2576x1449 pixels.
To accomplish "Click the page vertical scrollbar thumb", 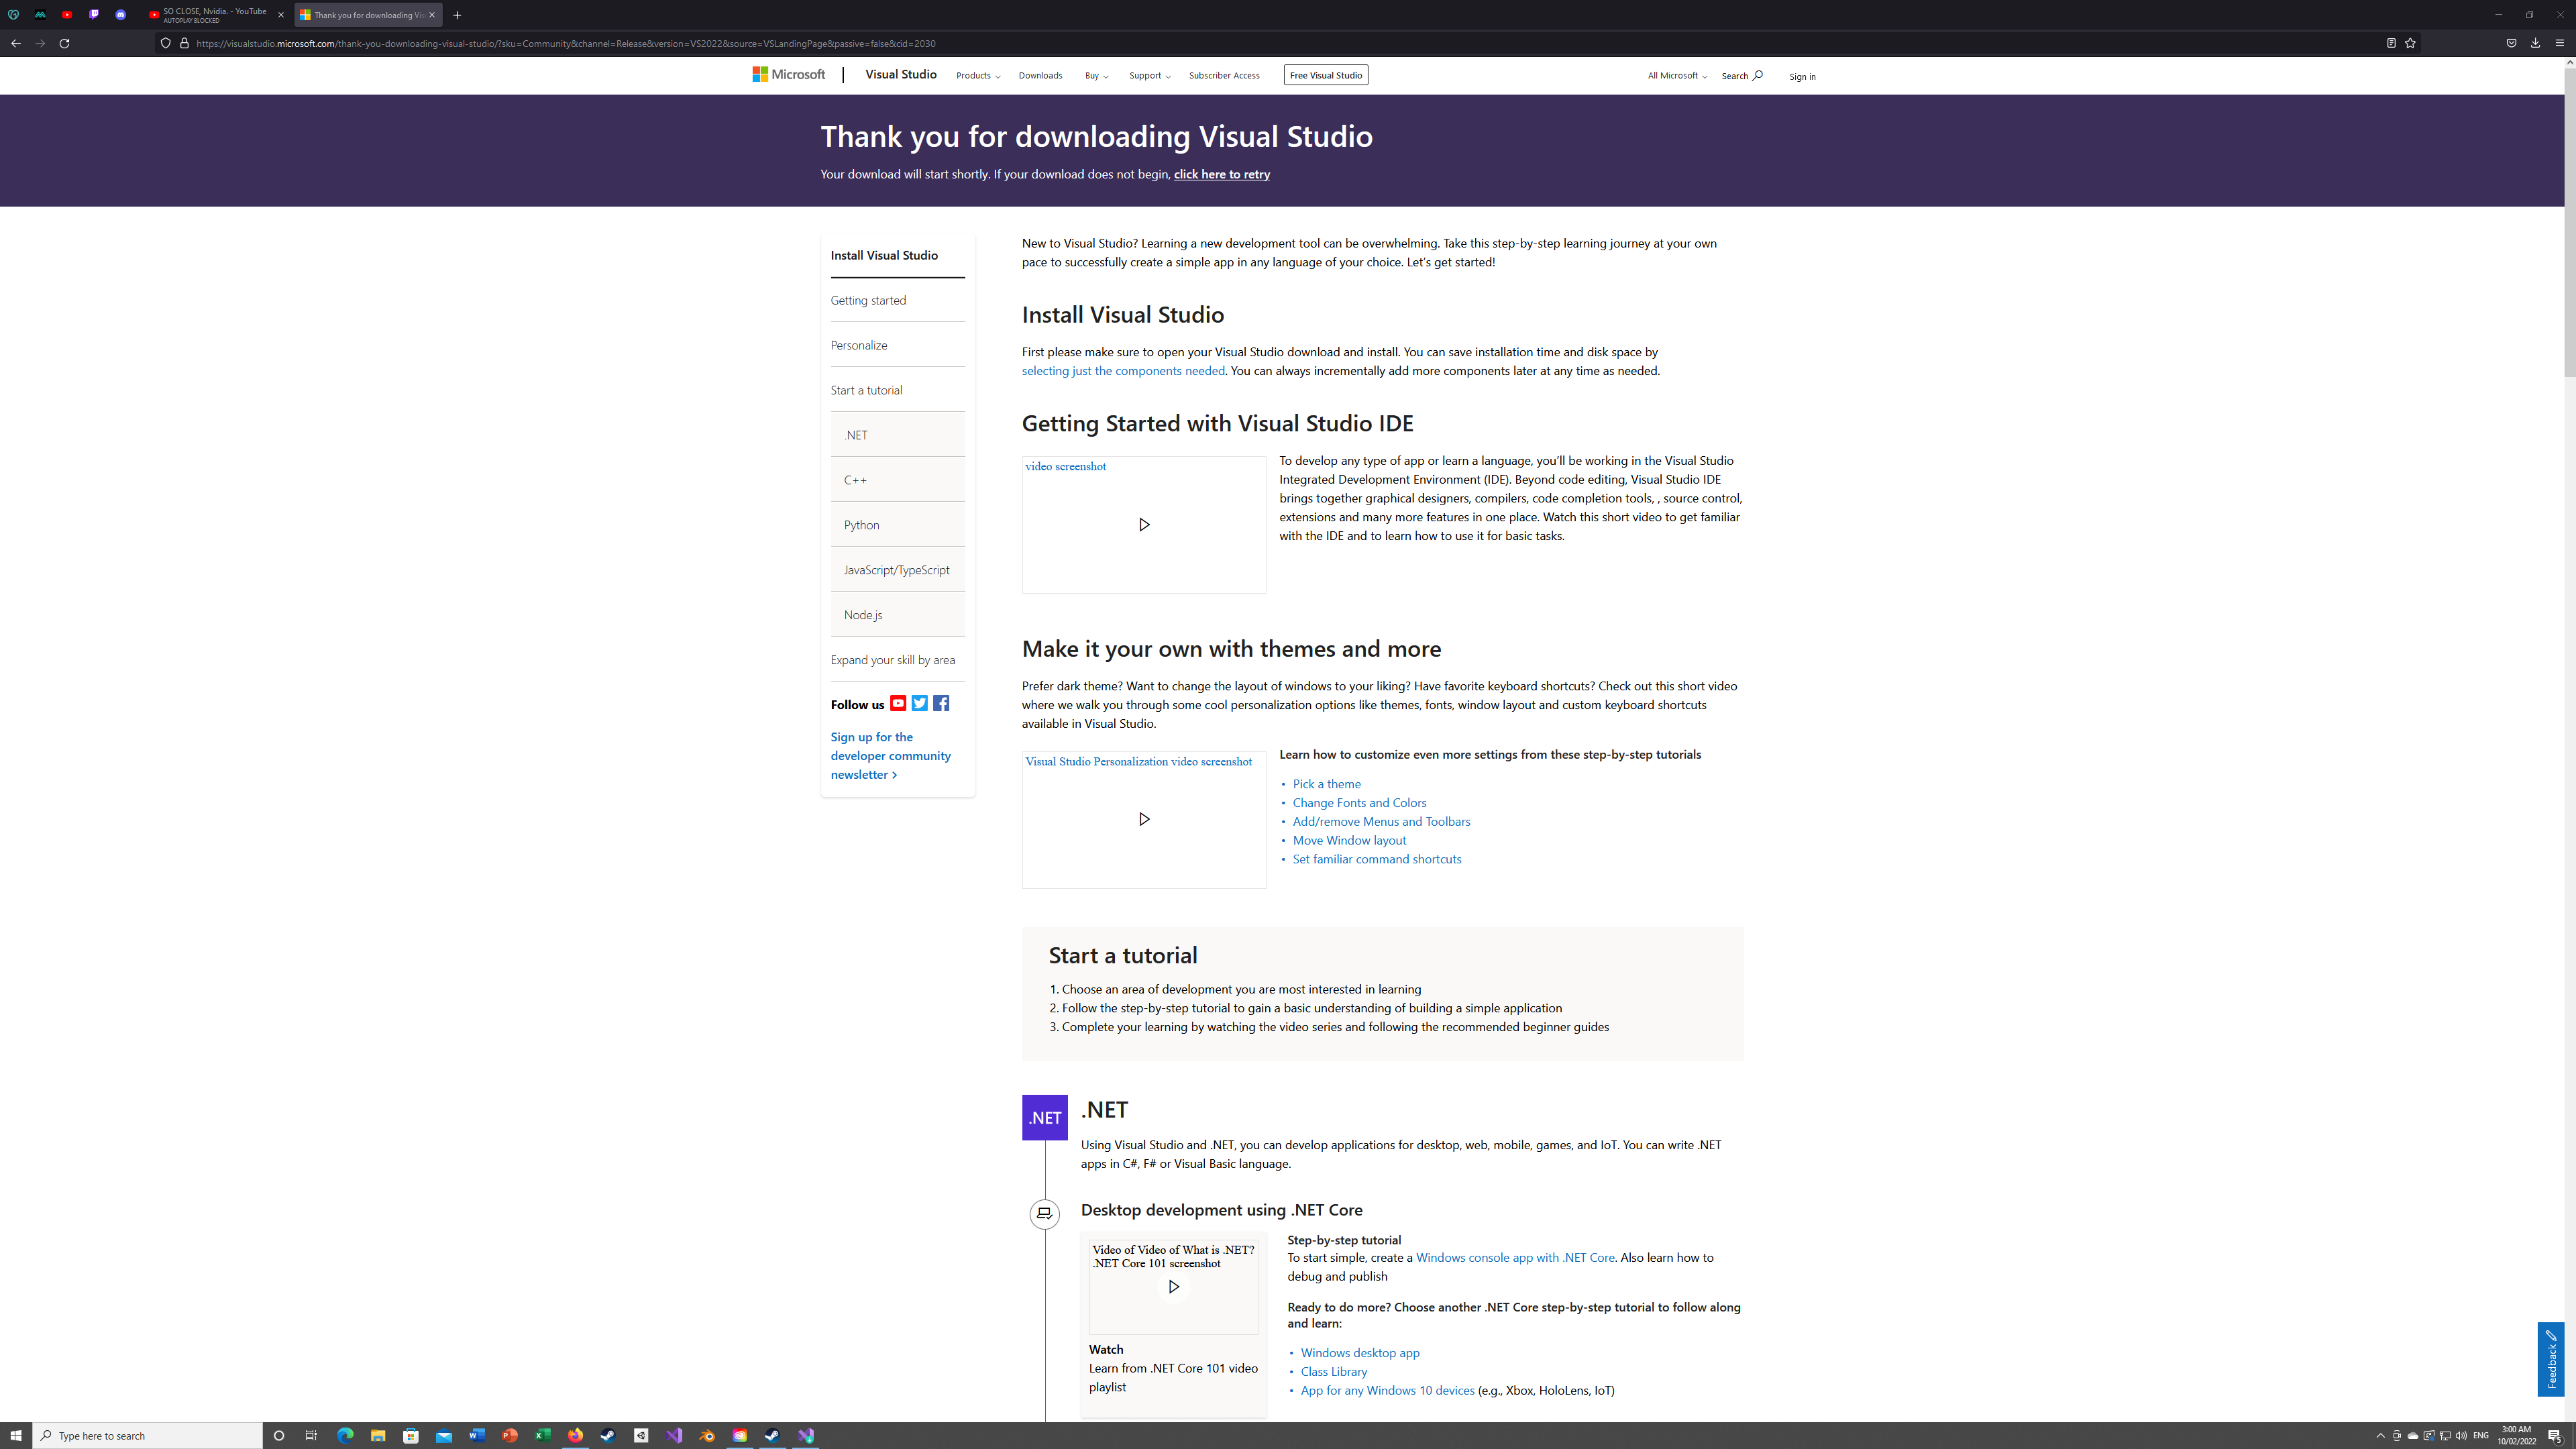I will (x=2569, y=222).
